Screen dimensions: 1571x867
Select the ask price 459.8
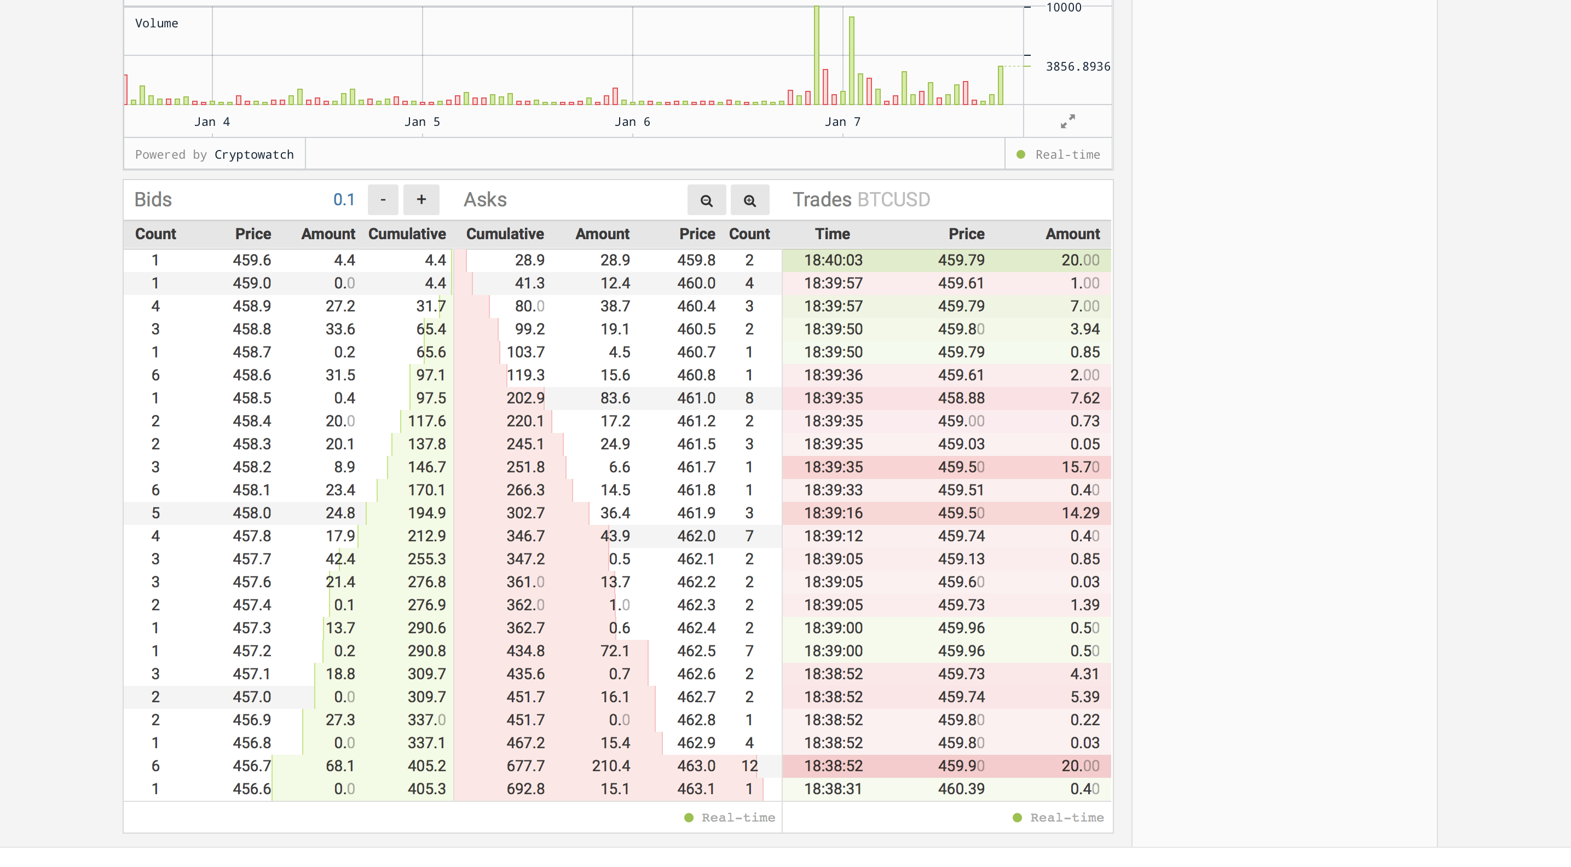(696, 261)
